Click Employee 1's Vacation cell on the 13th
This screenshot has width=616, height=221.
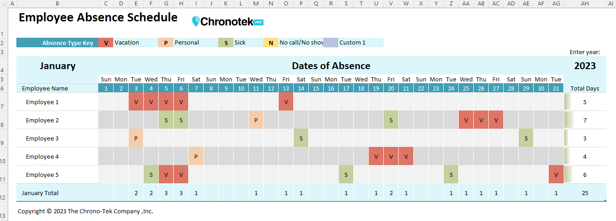pos(286,102)
